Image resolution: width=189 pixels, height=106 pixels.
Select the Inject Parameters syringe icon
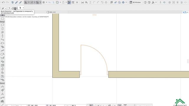20,2
